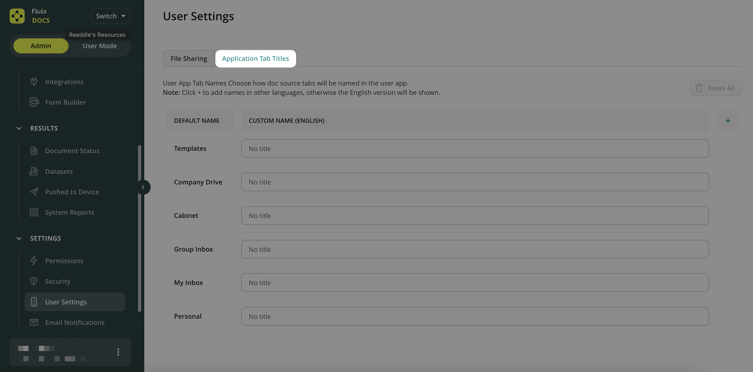This screenshot has height=372, width=753.
Task: Switch to the File Sharing tab
Action: click(x=189, y=58)
